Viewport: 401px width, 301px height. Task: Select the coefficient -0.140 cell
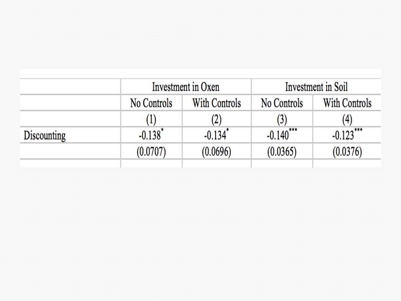click(282, 135)
